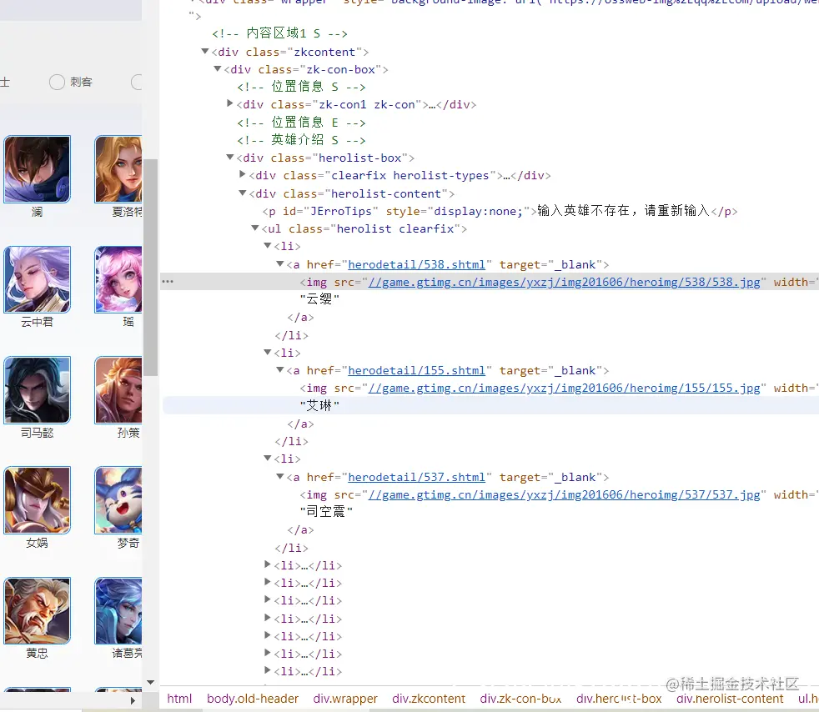Jump to div.zk-con-box in the breadcrumb
819x712 pixels.
point(520,699)
